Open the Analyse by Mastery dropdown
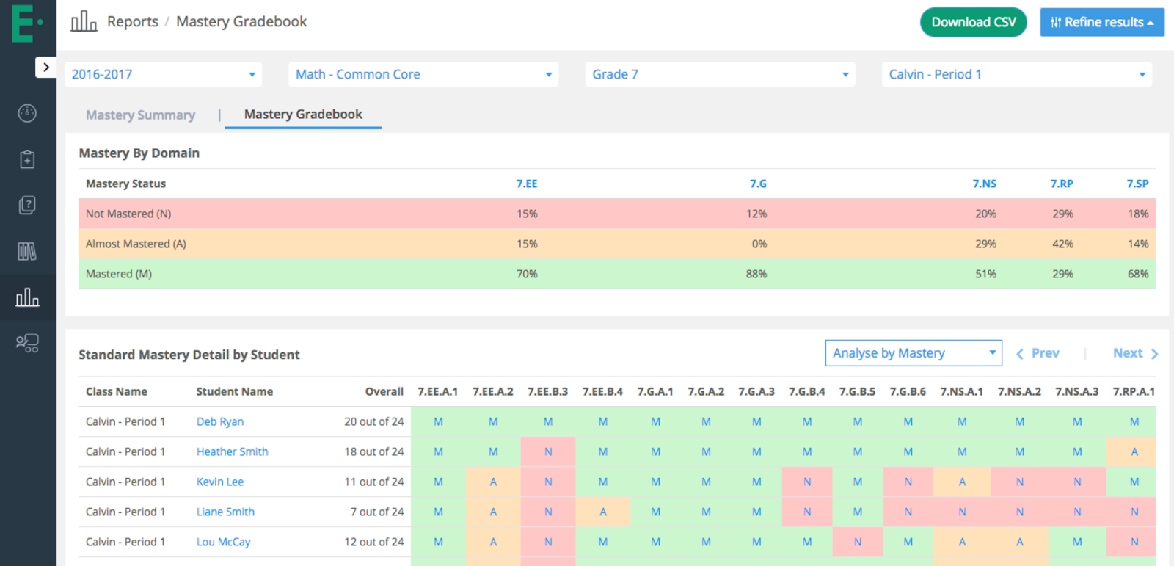 (914, 353)
